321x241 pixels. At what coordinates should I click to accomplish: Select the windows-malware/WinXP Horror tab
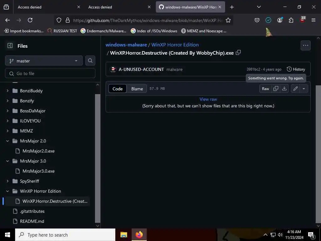point(190,7)
